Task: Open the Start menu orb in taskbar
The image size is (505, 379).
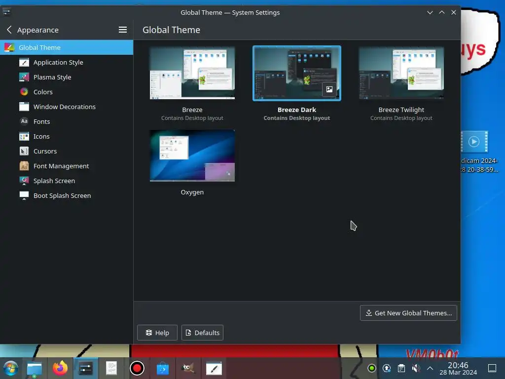Action: [11, 368]
